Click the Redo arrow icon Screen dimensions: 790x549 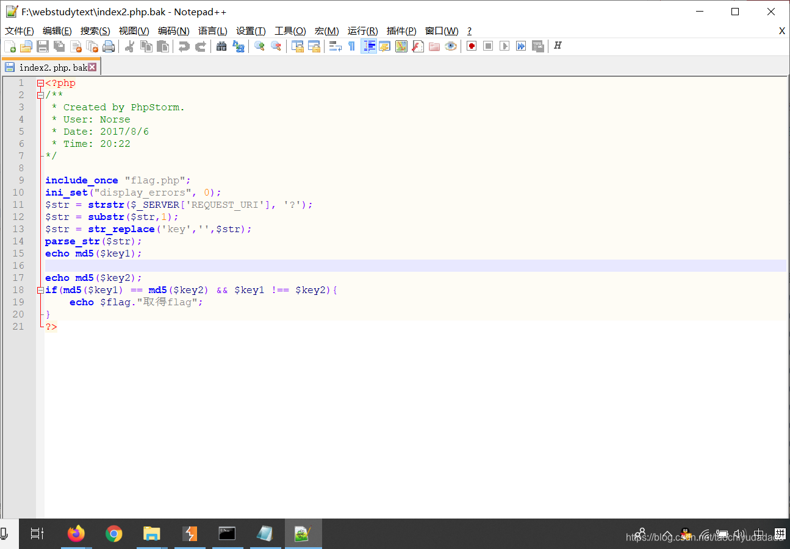coord(200,46)
